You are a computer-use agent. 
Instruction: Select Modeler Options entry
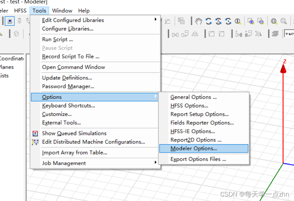click(204, 148)
